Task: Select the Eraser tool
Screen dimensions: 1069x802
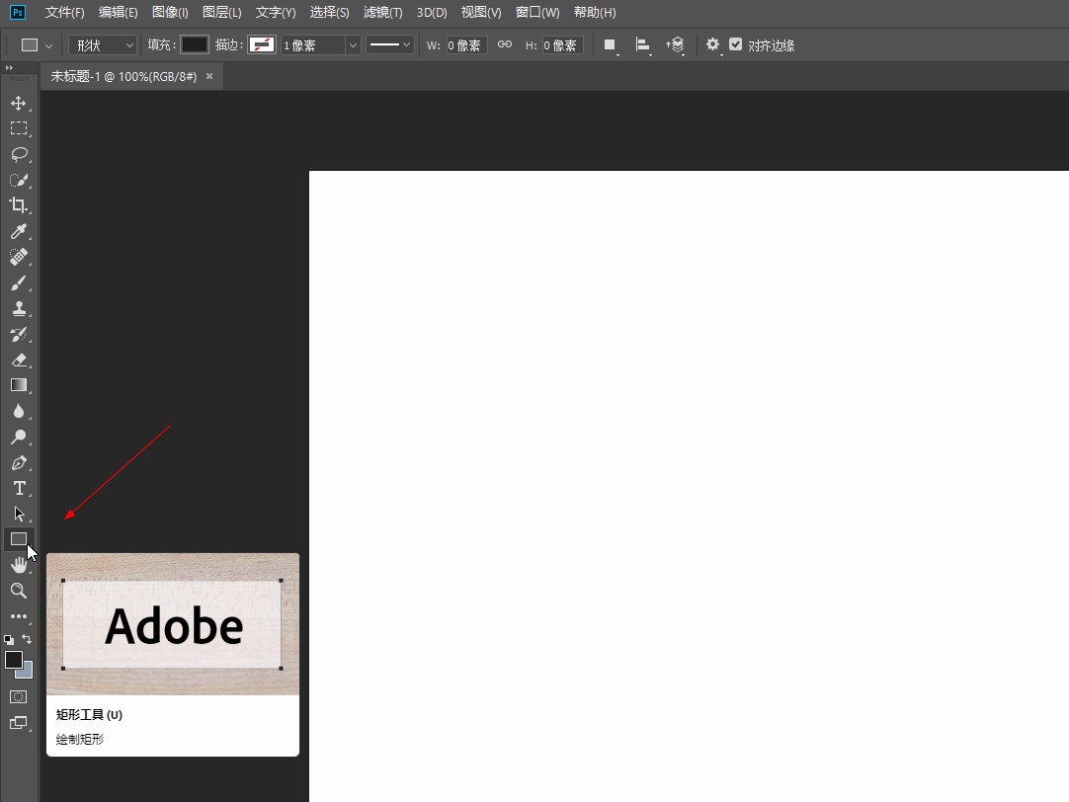Action: point(19,360)
